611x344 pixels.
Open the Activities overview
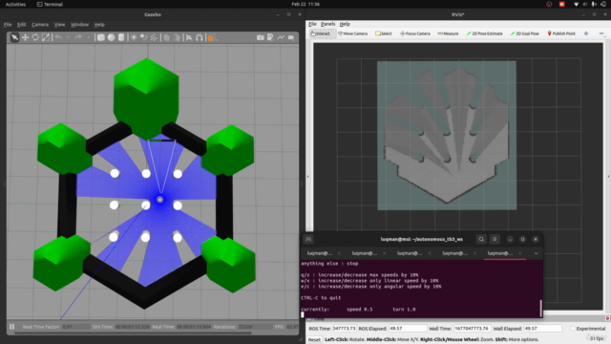[15, 4]
